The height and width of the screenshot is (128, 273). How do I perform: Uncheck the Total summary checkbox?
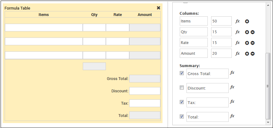click(182, 116)
